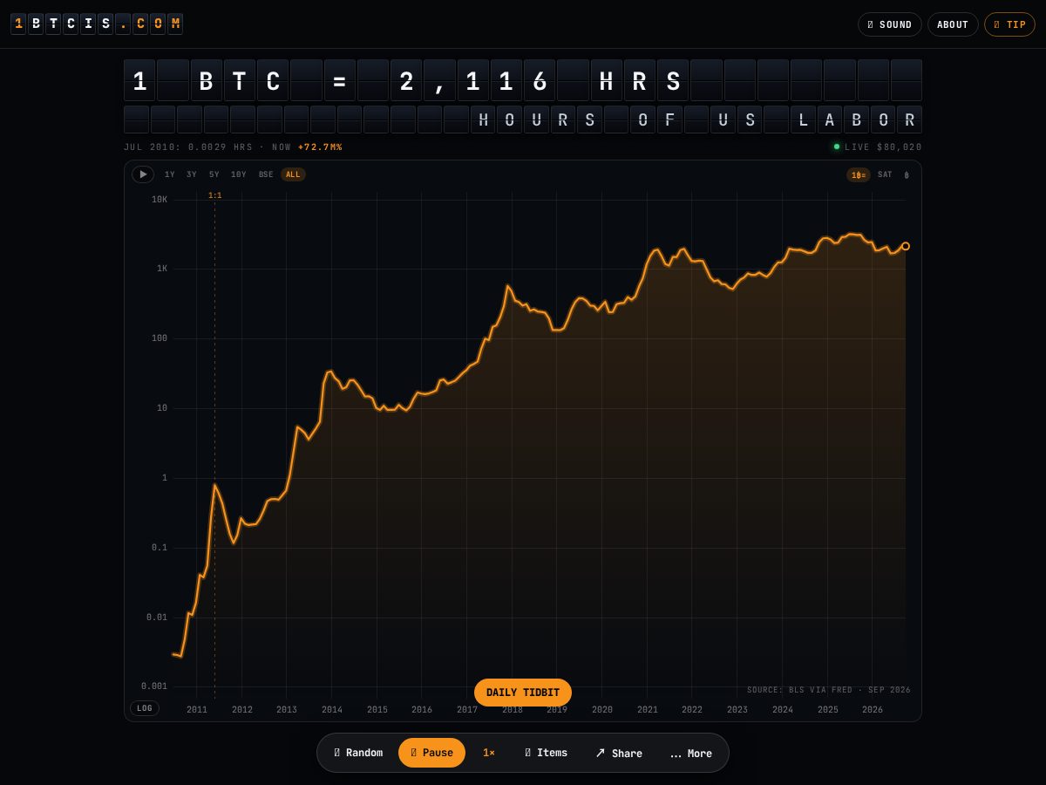Click the JUL 2010: 0.0029 HRS text
The height and width of the screenshot is (785, 1046).
point(188,147)
